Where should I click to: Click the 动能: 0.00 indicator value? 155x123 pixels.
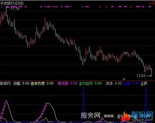[x=21, y=83]
